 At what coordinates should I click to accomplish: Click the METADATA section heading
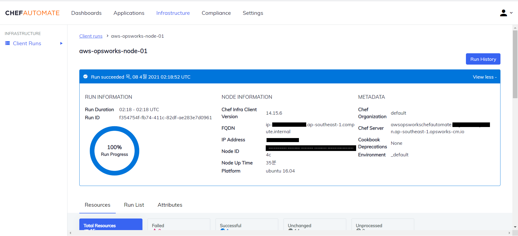pos(372,97)
